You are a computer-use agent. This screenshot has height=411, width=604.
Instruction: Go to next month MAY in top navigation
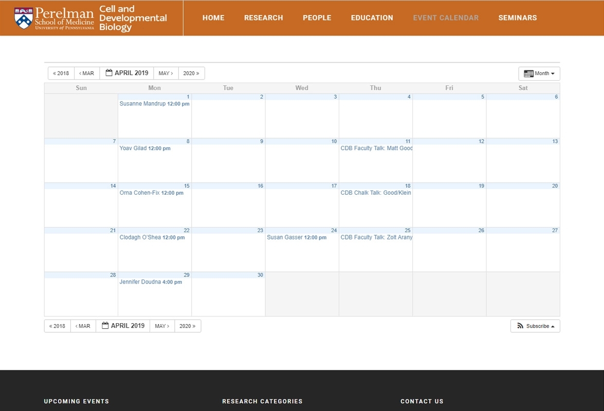tap(166, 73)
